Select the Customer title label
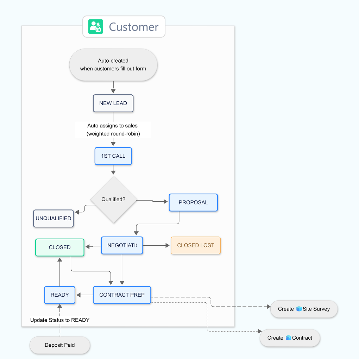This screenshot has width=359, height=359. click(134, 27)
